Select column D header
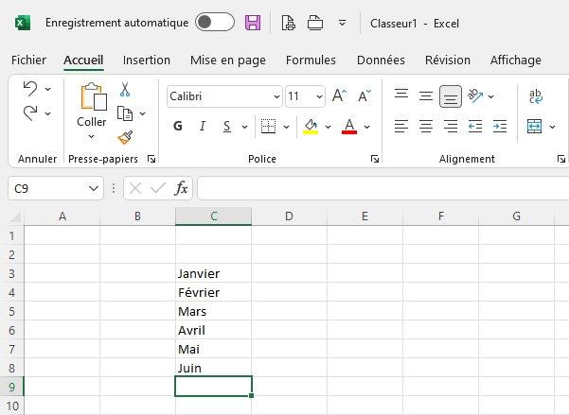This screenshot has width=569, height=415. point(289,216)
